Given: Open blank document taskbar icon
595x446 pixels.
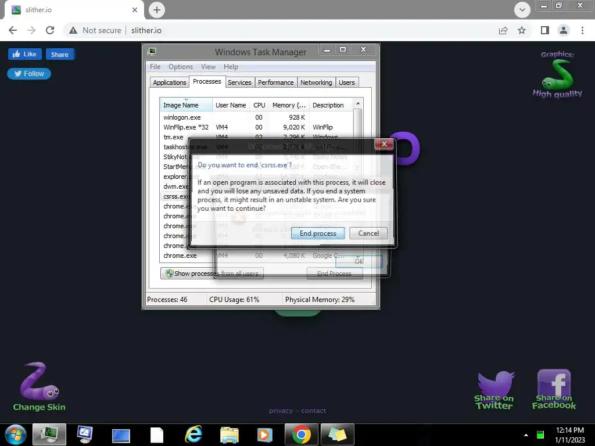Looking at the screenshot, I should pos(157,434).
